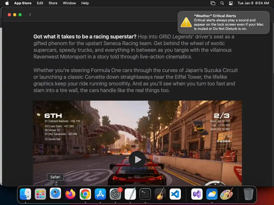Click the Stage Manager menu bar icon
Screen dimensions: 274x205
213,3
